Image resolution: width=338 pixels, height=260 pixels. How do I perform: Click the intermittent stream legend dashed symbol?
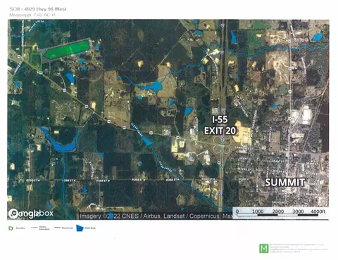click(x=35, y=228)
